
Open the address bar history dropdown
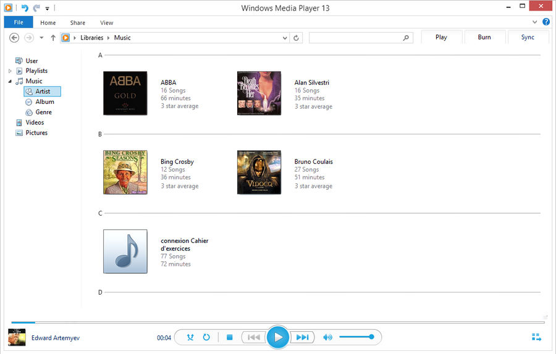(285, 38)
